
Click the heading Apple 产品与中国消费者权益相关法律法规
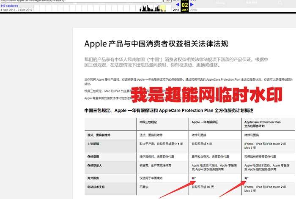pos(156,44)
